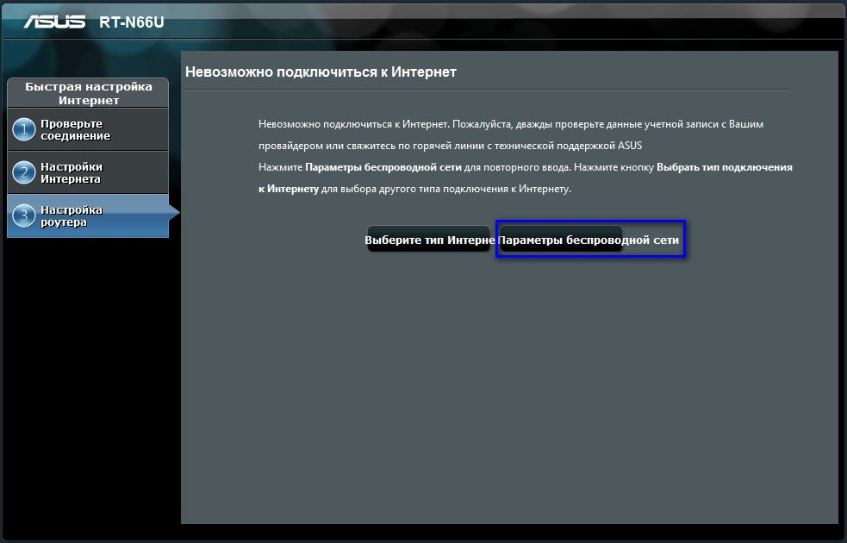Open the Настройки Интернета step

point(88,173)
